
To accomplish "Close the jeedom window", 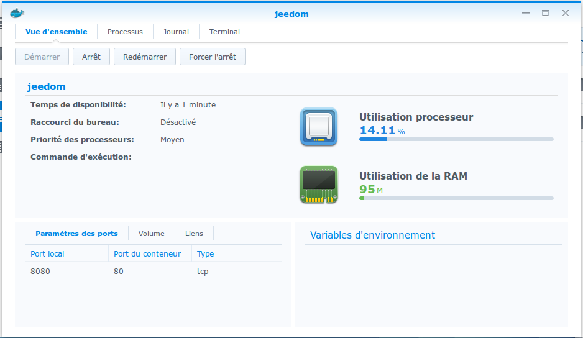I will pos(566,13).
